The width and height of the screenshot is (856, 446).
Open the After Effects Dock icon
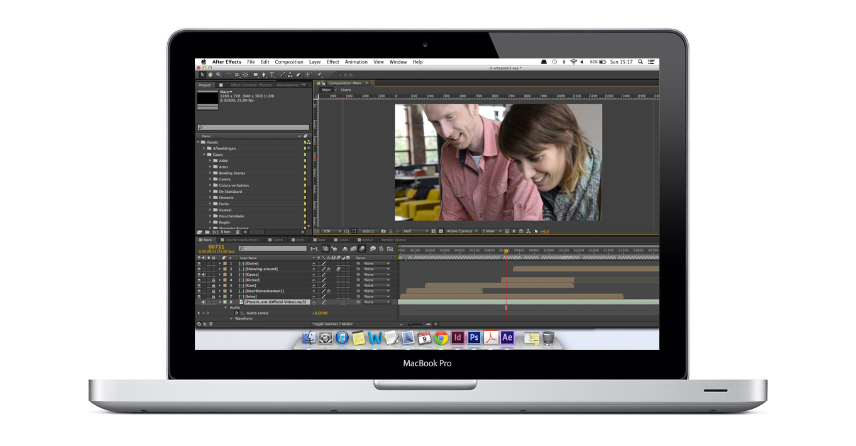coord(507,338)
